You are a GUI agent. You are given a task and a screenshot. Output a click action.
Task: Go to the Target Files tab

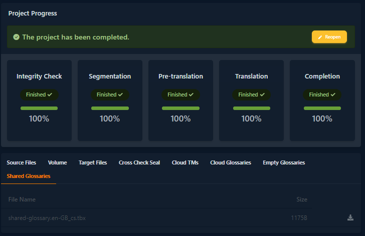[x=93, y=162]
